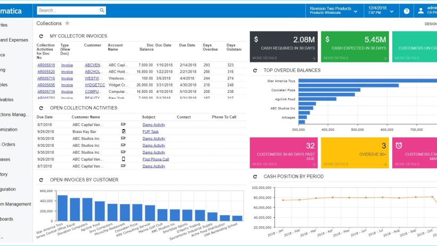This screenshot has height=246, width=437.
Task: Click the 2018 - Apr cash position point
Action: click(333, 197)
